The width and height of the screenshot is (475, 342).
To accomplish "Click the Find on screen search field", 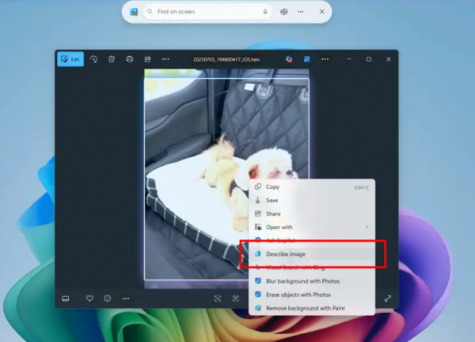I will pyautogui.click(x=207, y=12).
